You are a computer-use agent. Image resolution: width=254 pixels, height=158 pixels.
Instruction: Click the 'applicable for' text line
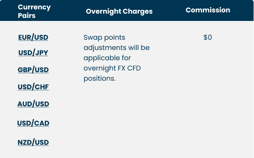[x=107, y=58]
